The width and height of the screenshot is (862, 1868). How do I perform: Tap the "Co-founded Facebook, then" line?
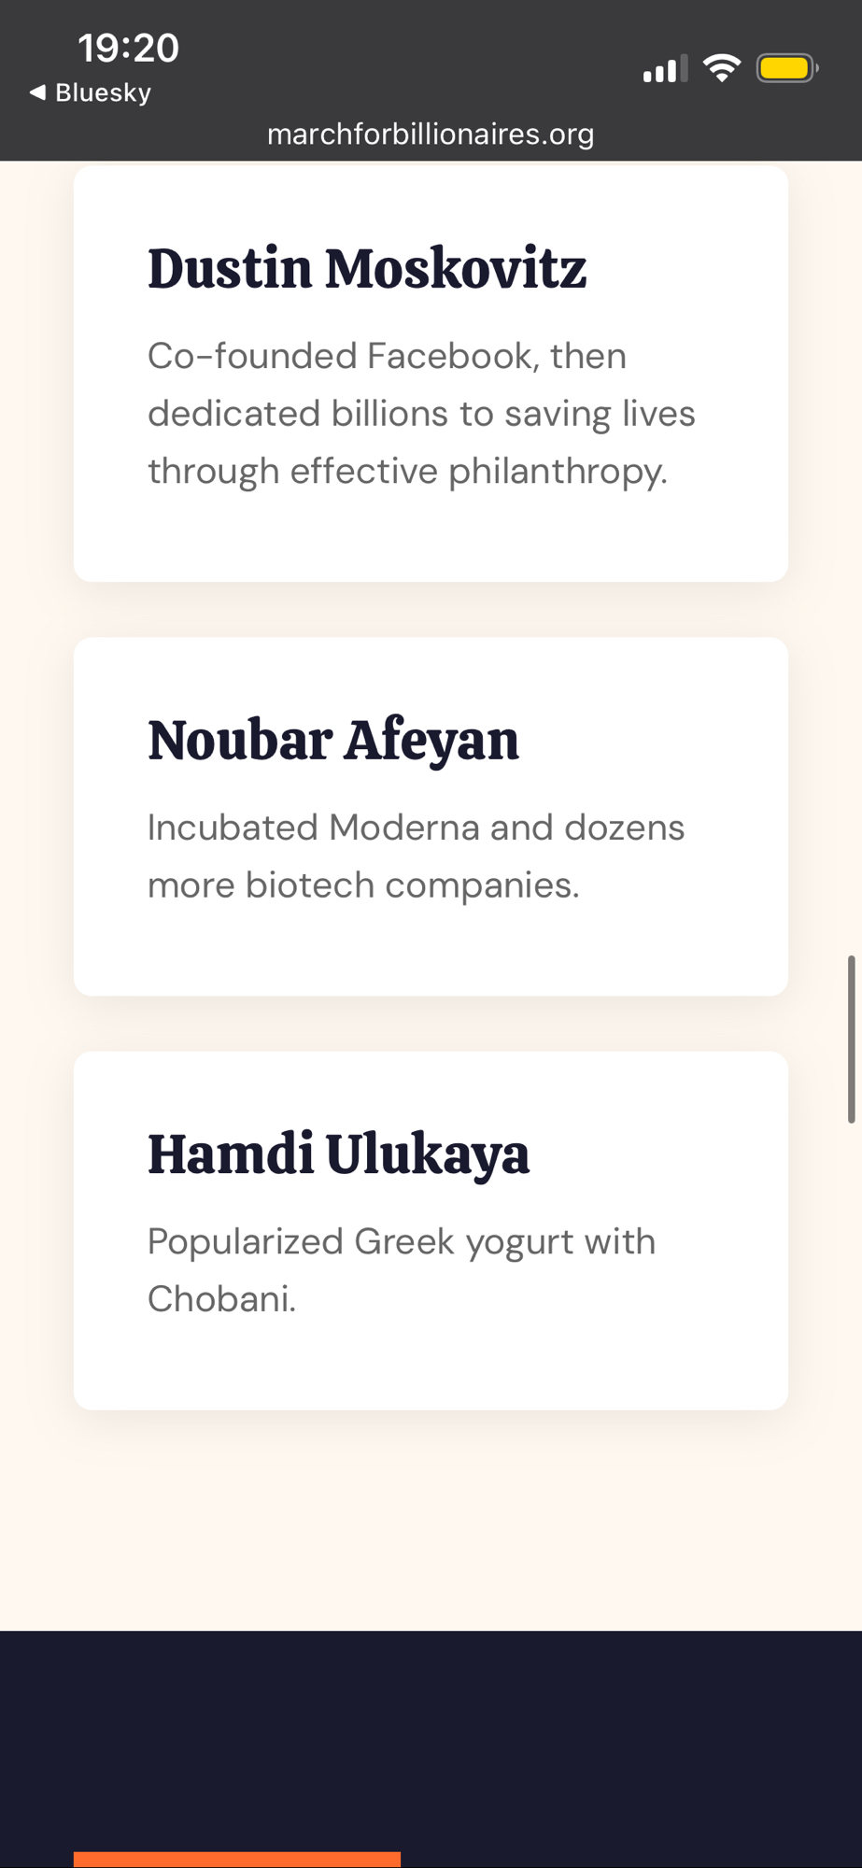(387, 356)
